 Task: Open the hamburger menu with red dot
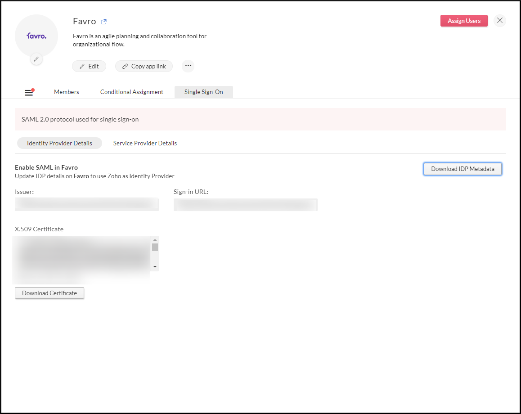click(29, 92)
